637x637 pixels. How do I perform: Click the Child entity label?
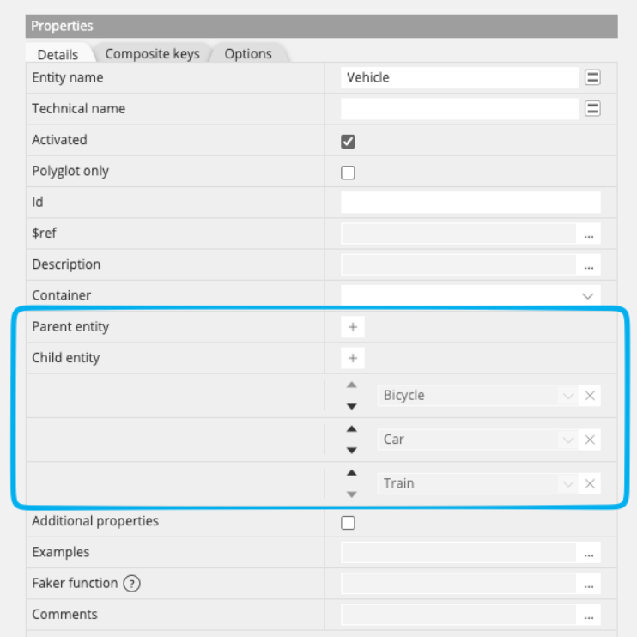(x=66, y=358)
